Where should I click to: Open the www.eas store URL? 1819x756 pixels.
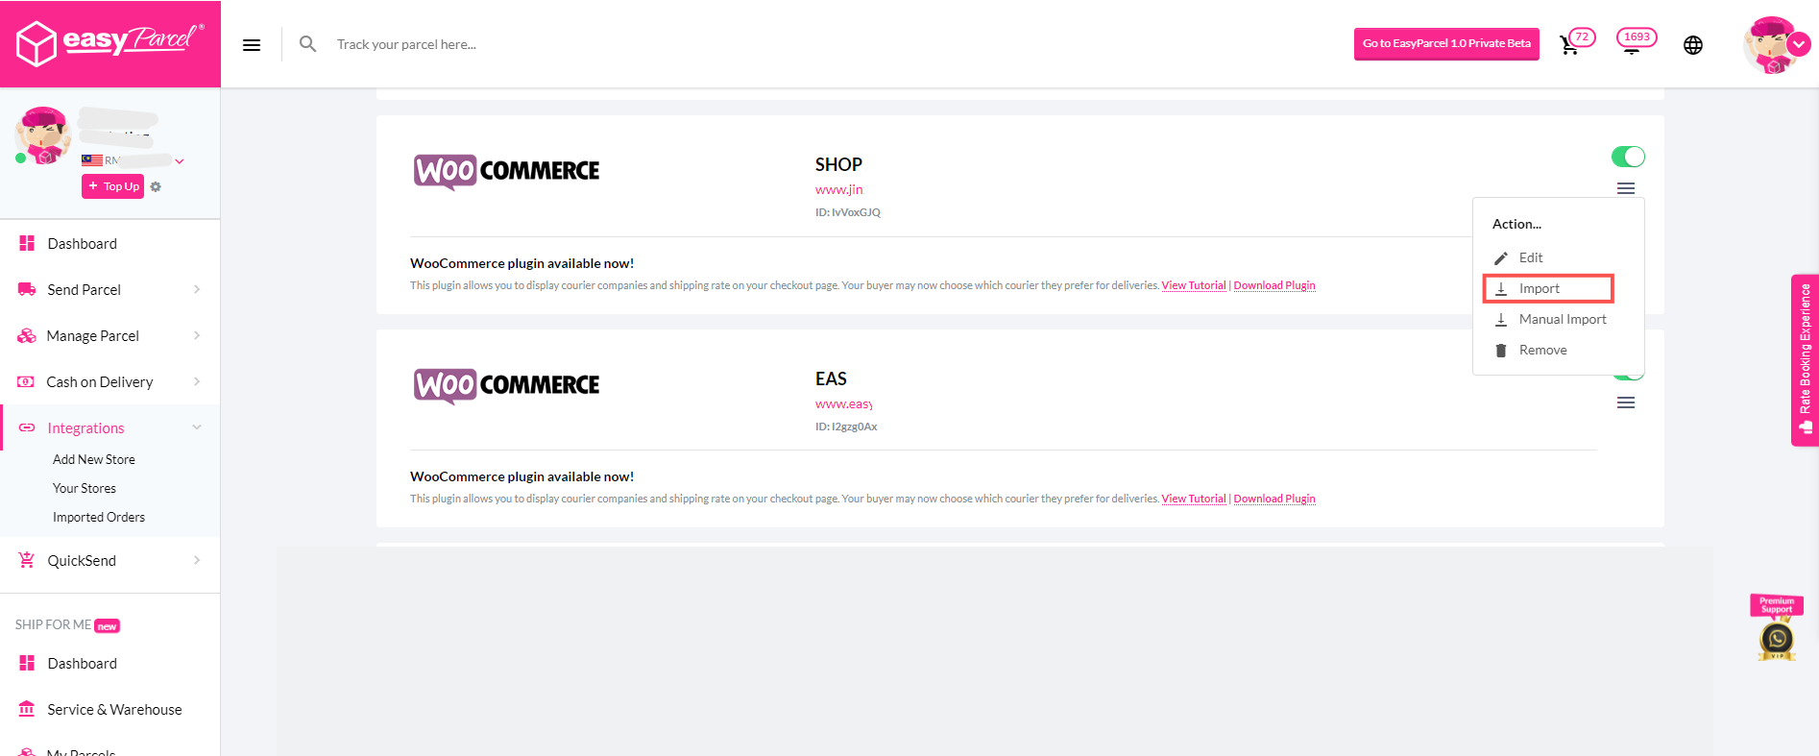pos(844,403)
